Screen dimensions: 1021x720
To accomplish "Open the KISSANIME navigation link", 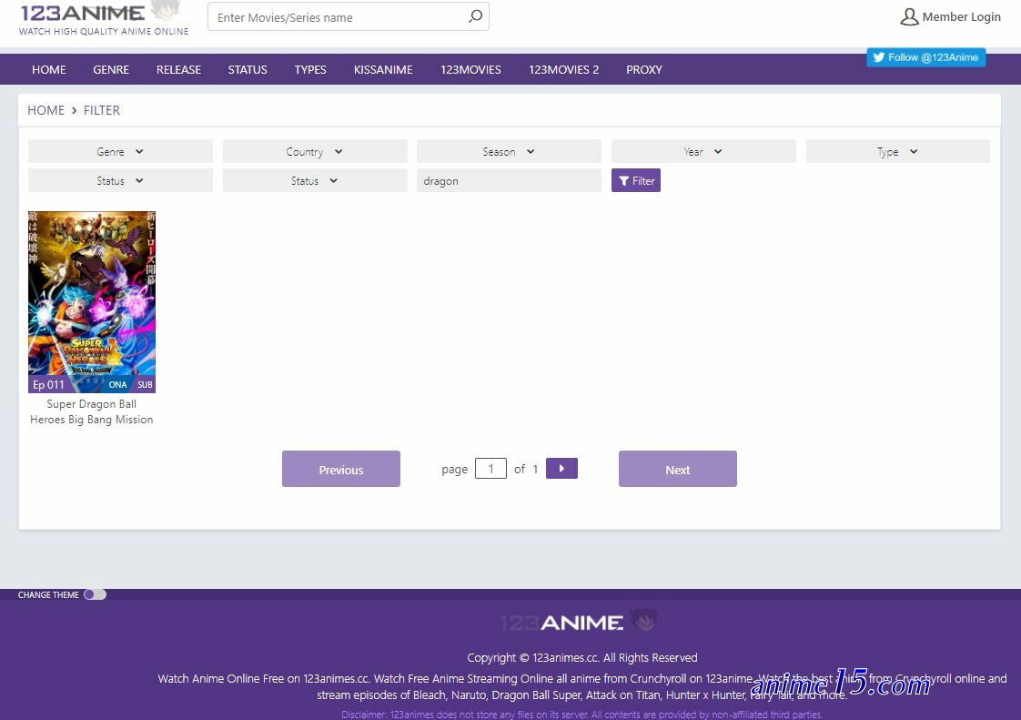I will point(383,70).
